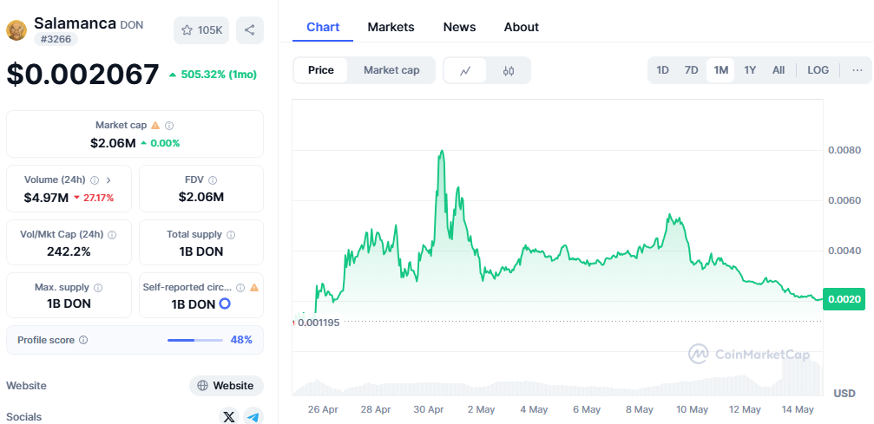874x424 pixels.
Task: Open the X (Twitter) social link
Action: [x=228, y=417]
